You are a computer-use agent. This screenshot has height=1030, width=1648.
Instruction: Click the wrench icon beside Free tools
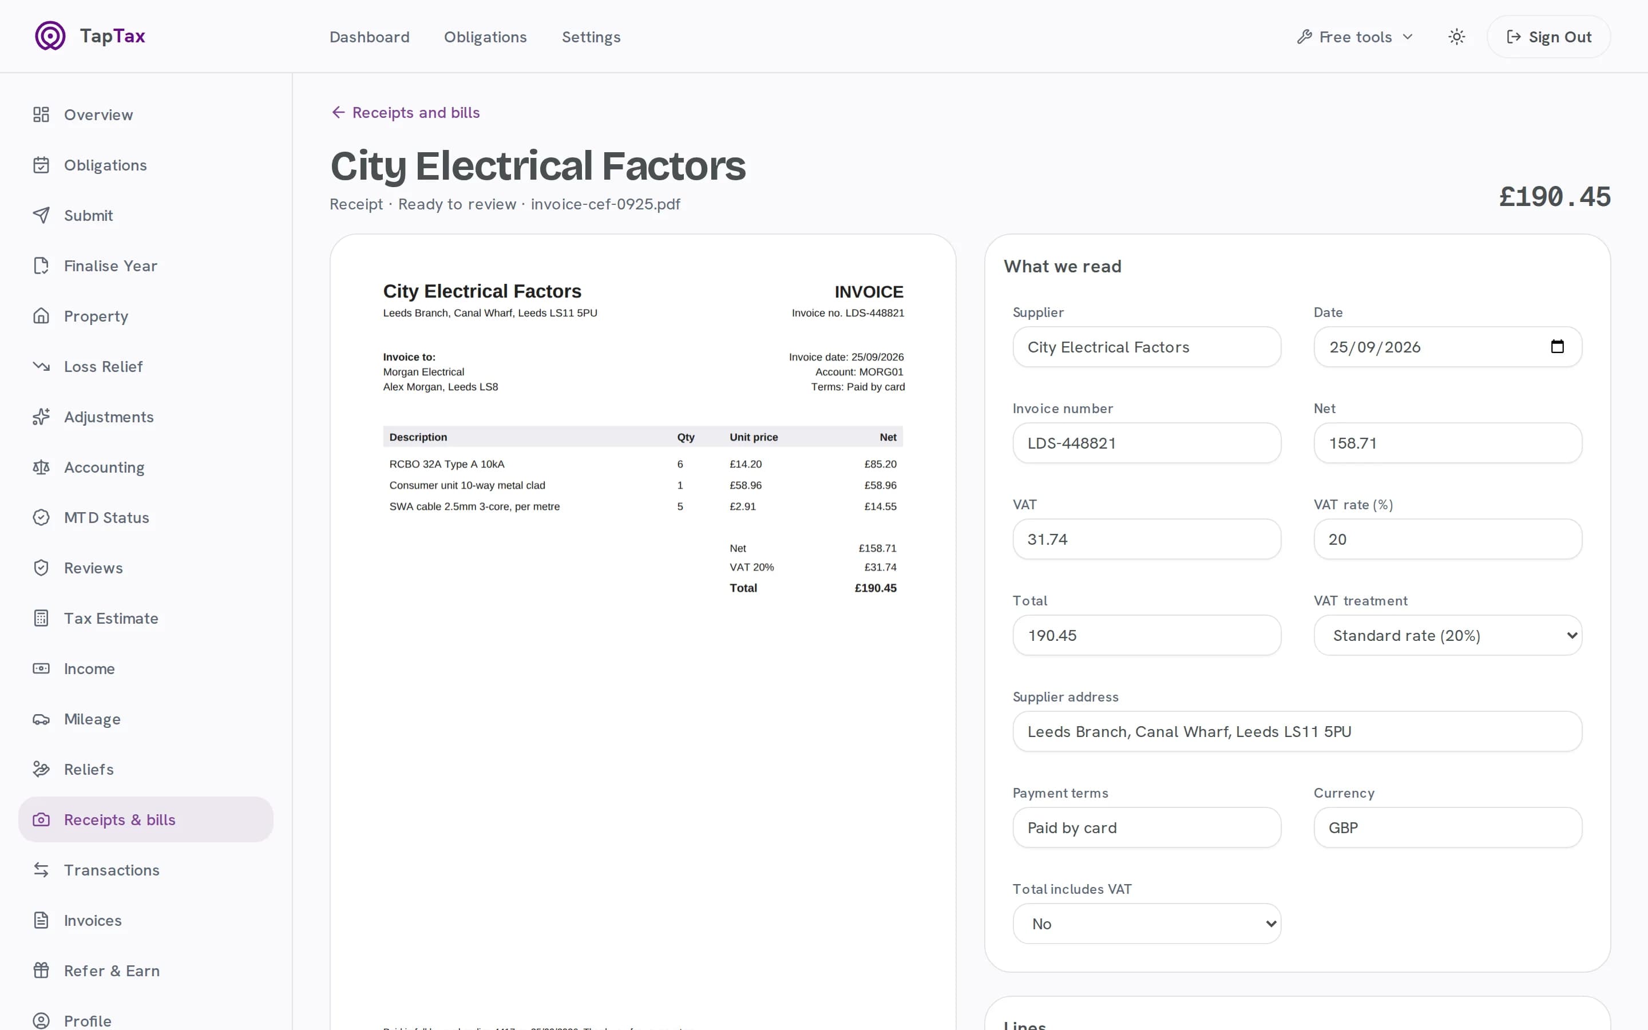[x=1304, y=37]
